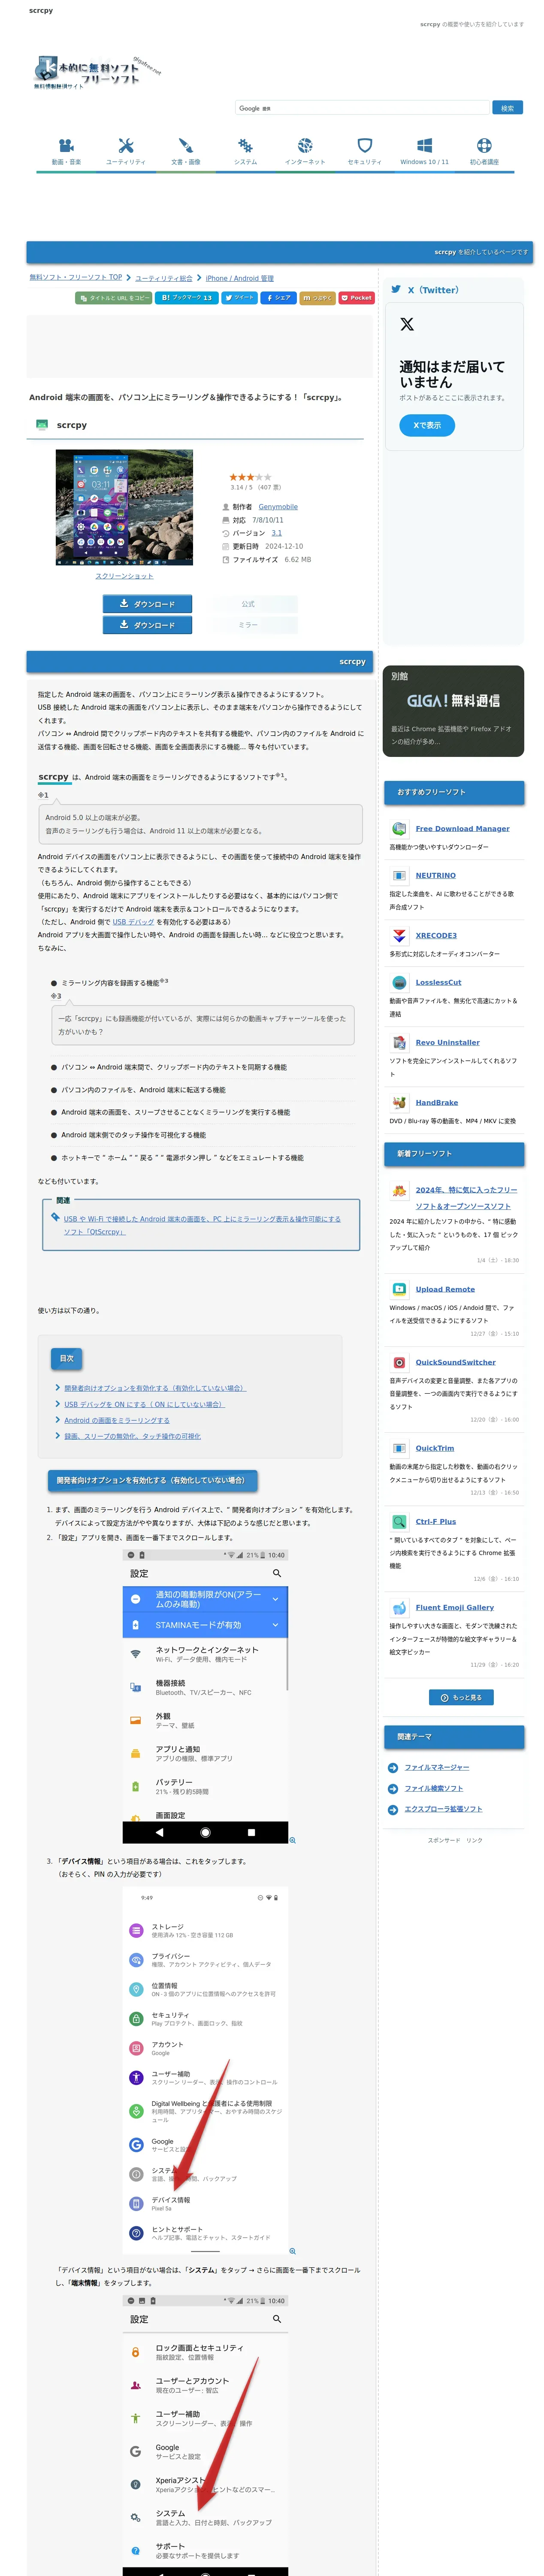Open ユーティリティ総合 breadcrumb link
544x2576 pixels.
pyautogui.click(x=164, y=278)
